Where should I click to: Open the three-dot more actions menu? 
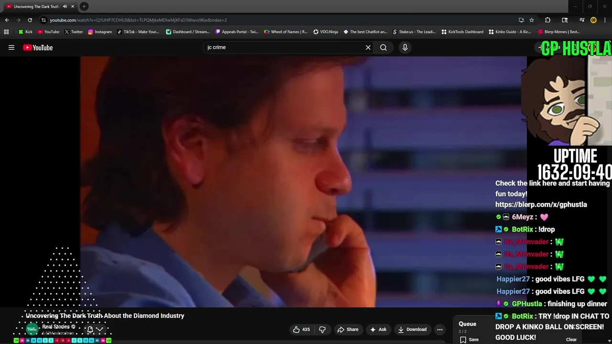(440, 329)
